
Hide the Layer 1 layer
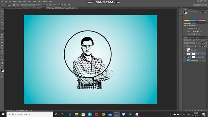point(184,54)
